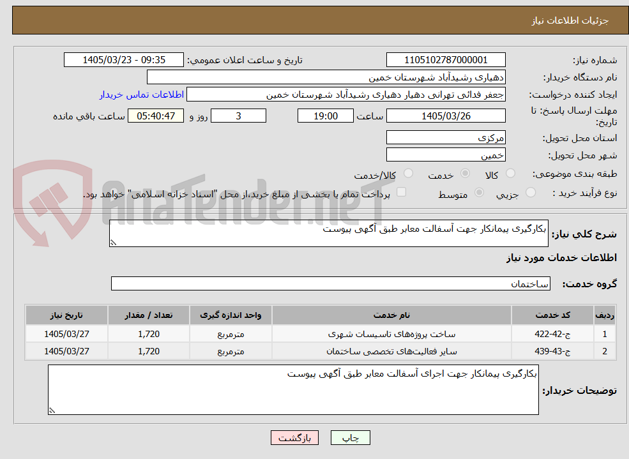Click the remaining days field showing 3

point(238,116)
